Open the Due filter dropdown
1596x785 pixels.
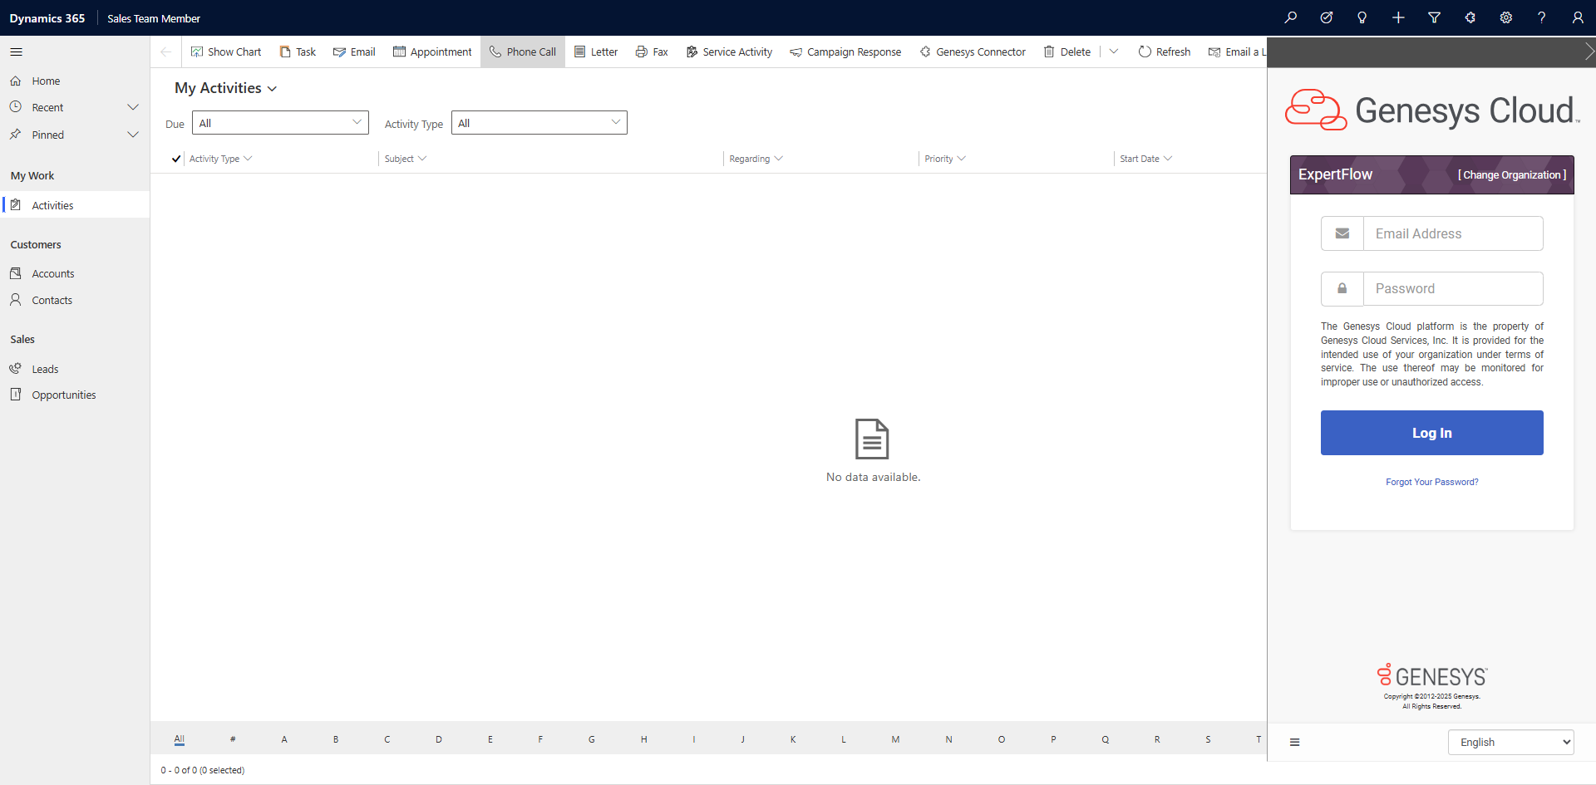pyautogui.click(x=280, y=123)
